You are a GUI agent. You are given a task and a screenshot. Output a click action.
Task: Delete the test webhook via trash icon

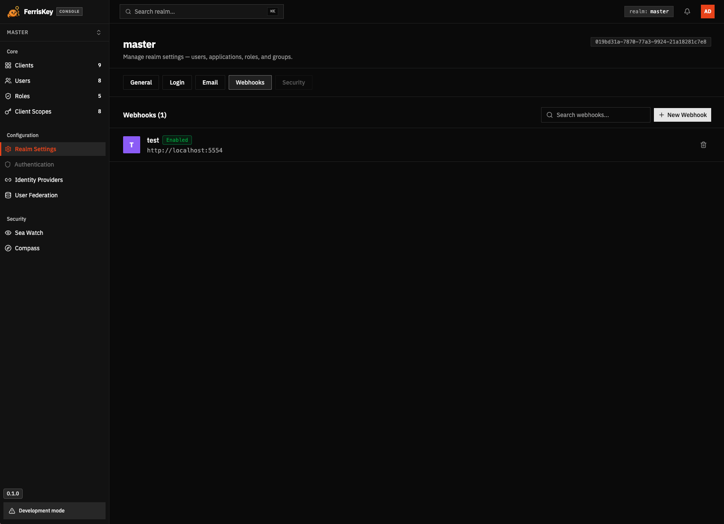[703, 145]
